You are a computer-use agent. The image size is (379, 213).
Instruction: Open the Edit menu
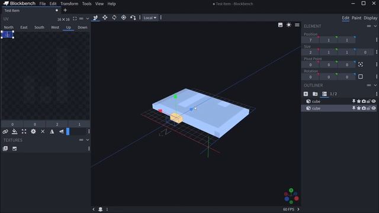pos(53,4)
